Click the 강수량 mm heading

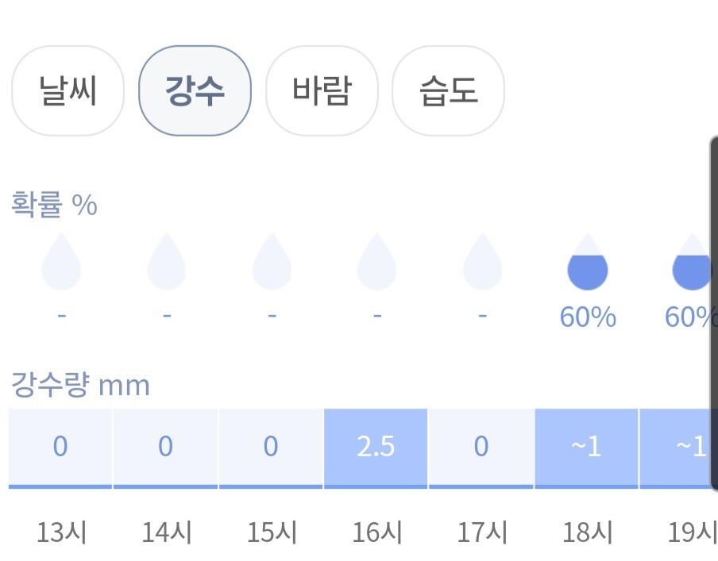(x=80, y=386)
